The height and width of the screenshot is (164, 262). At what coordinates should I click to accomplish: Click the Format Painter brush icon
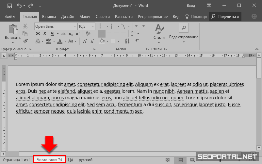point(25,41)
